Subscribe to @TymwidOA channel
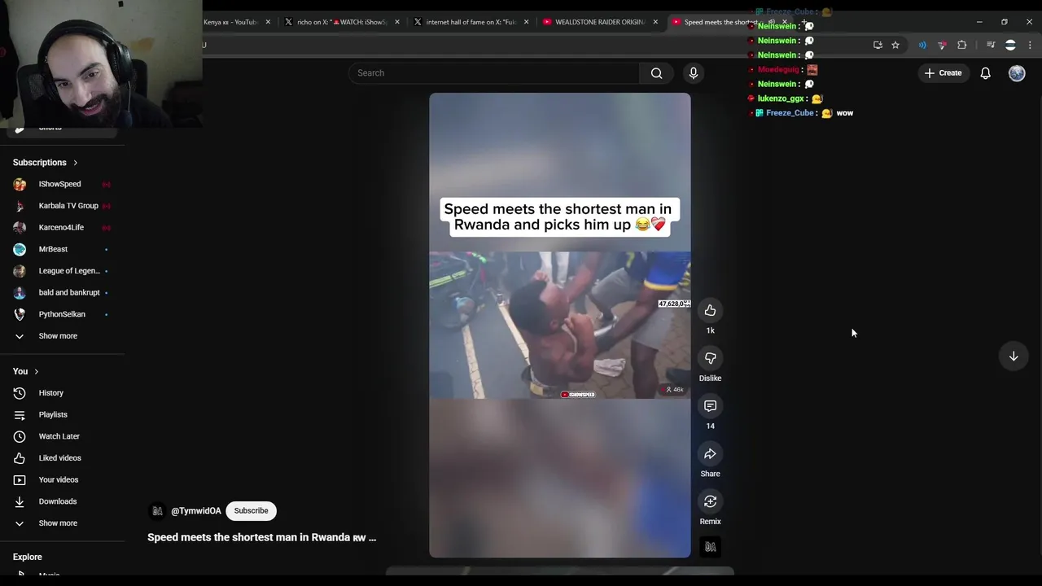Screen dimensions: 1042x586 tap(251, 511)
